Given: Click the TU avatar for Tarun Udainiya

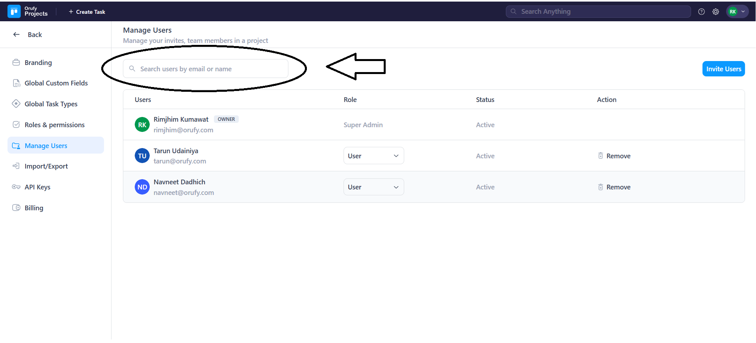Looking at the screenshot, I should pos(142,156).
